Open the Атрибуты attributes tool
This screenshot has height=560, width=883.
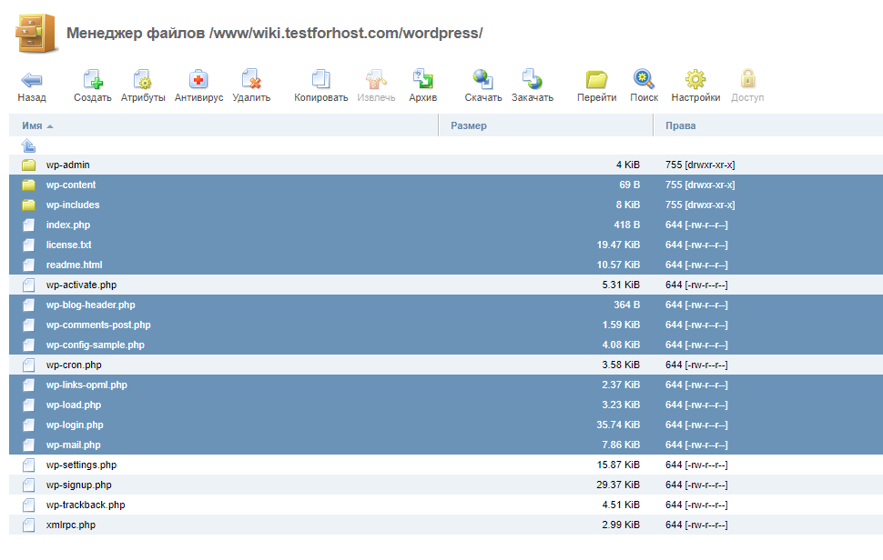point(143,80)
